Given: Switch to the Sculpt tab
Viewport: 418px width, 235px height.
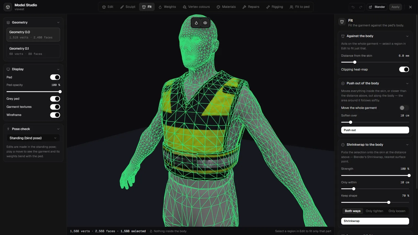Looking at the screenshot, I should [128, 7].
